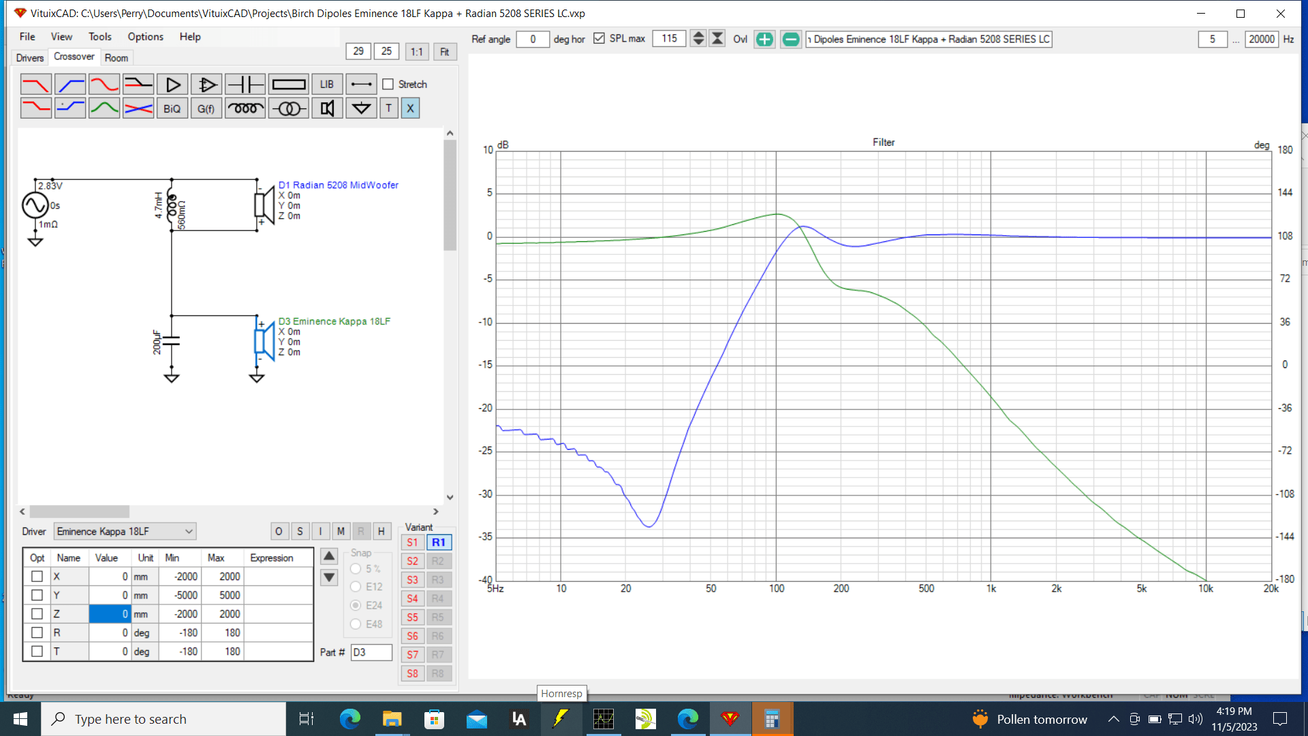Select the E12 snap option
This screenshot has width=1308, height=736.
356,587
